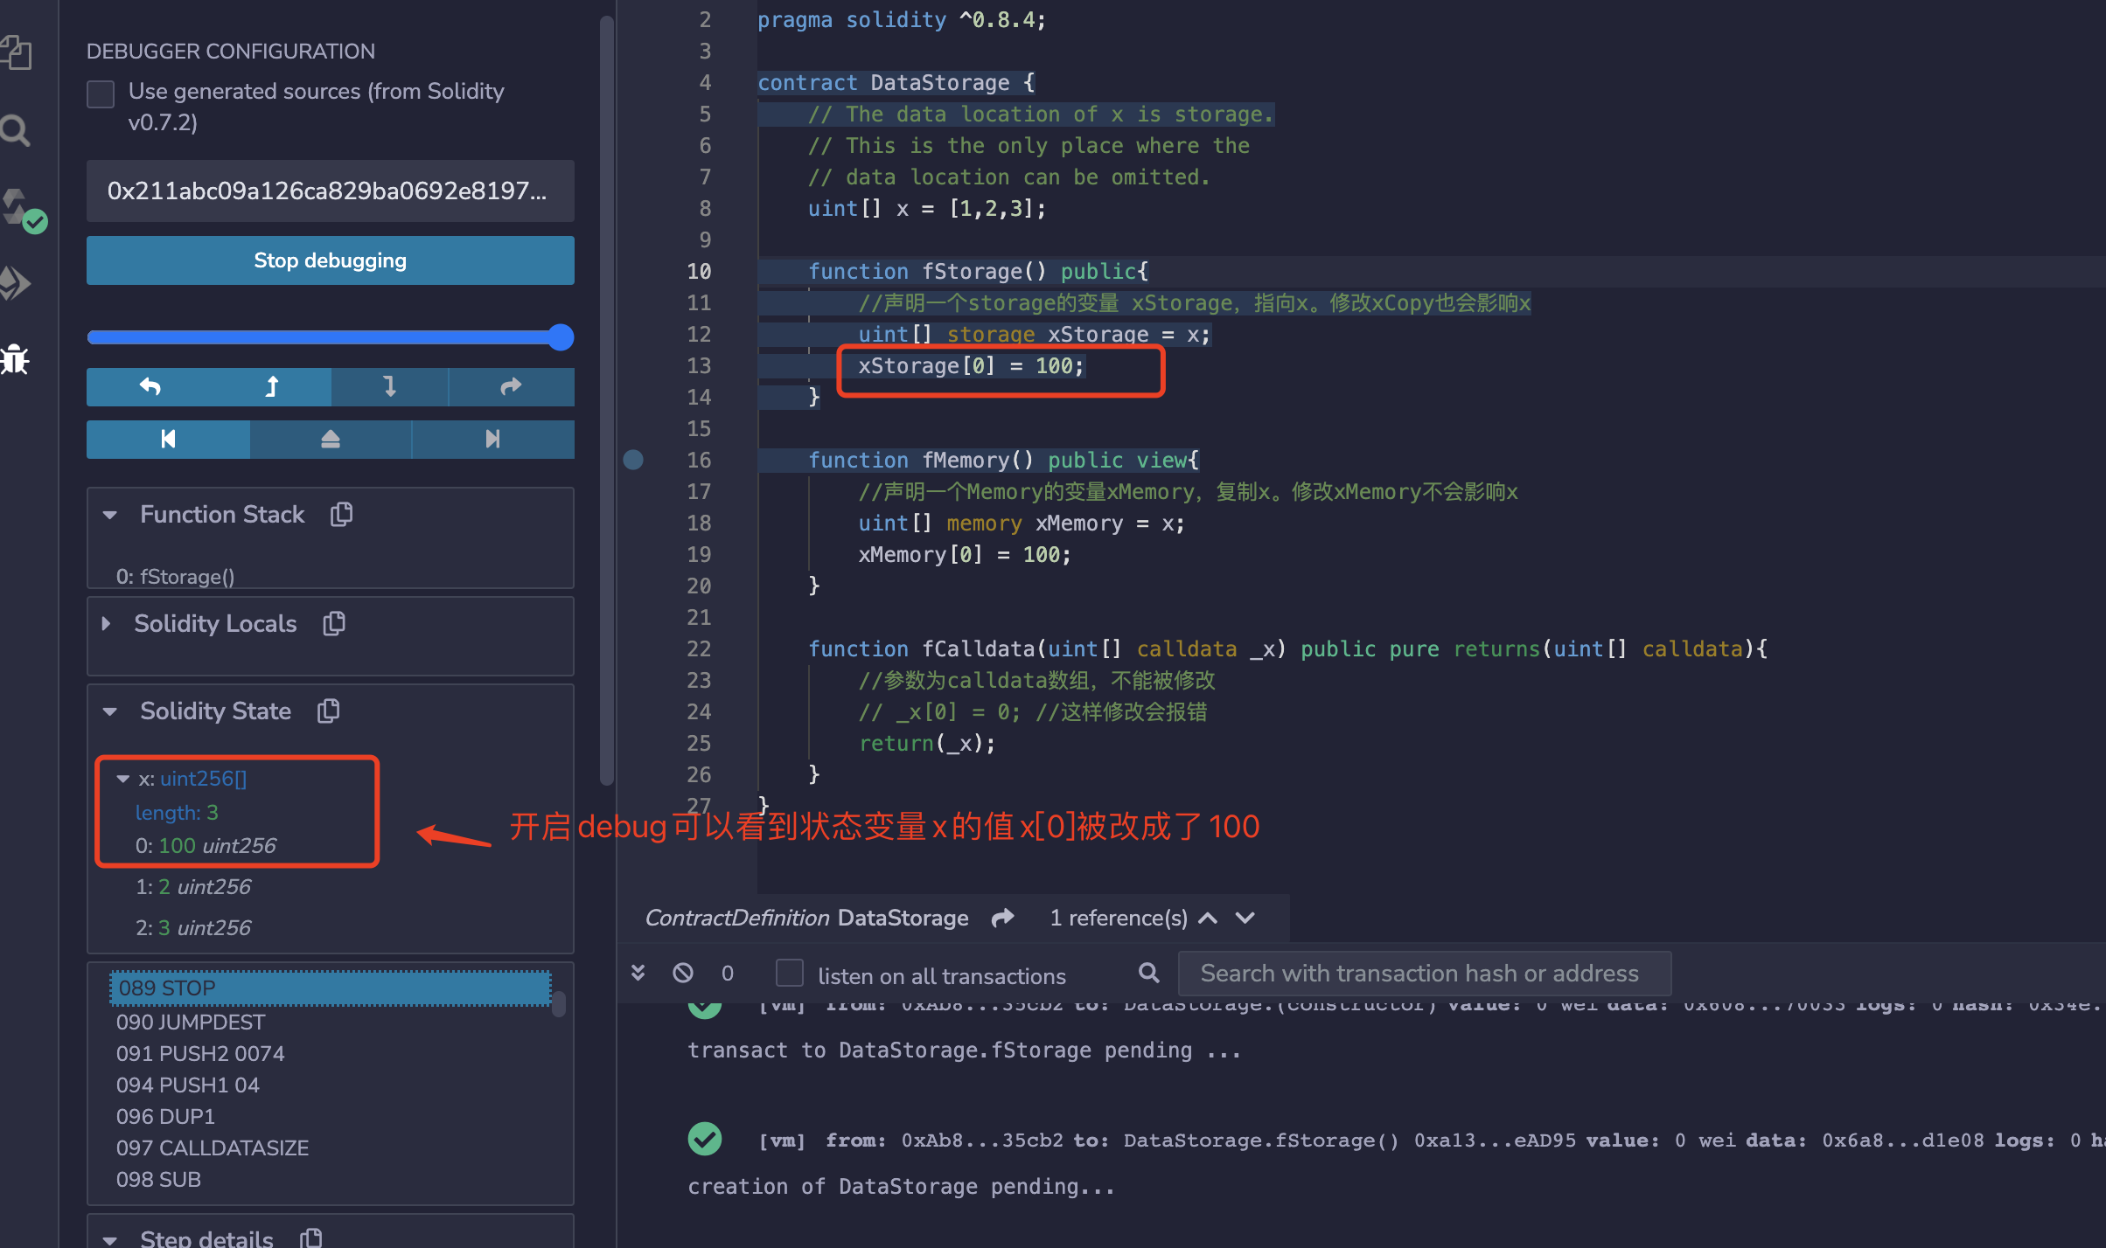
Task: Click the transaction hash search field
Action: pos(1424,973)
